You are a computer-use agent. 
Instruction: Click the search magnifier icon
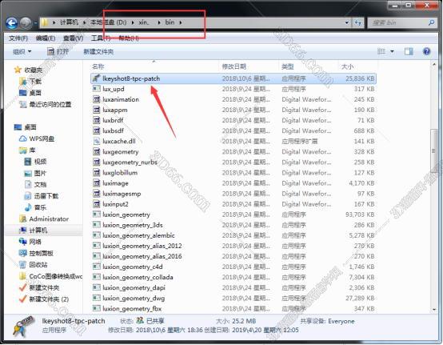point(431,22)
